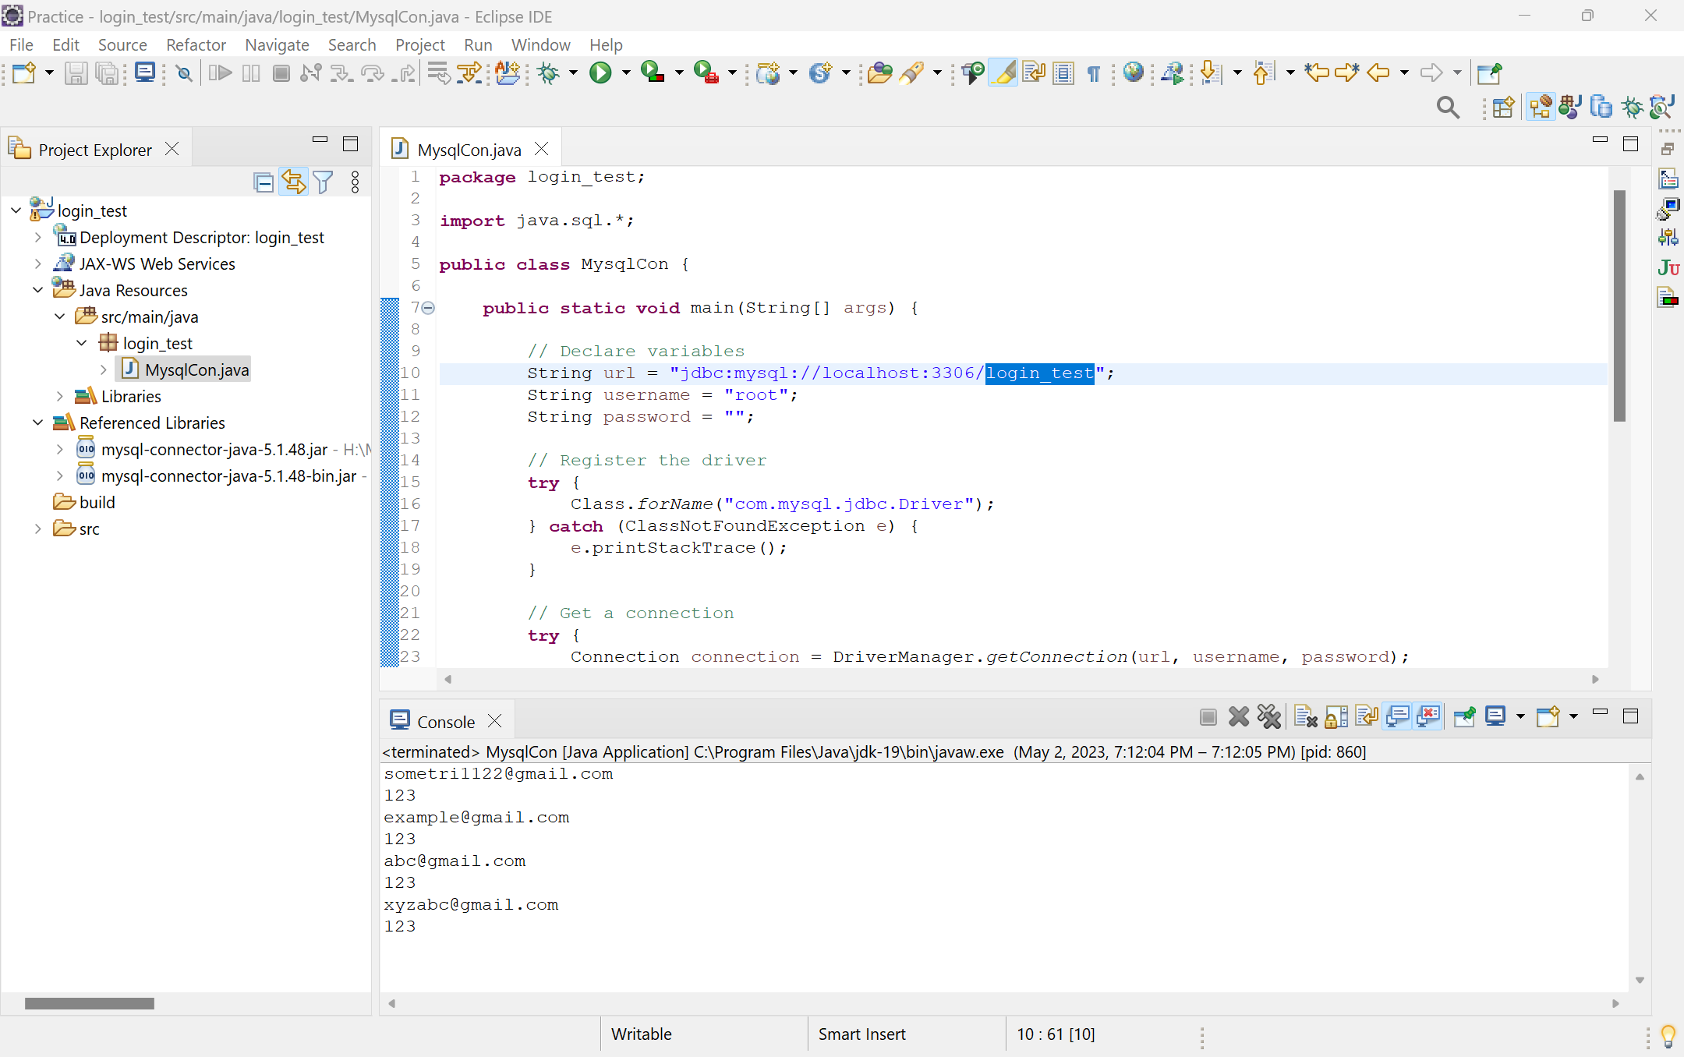Click line 16 Class.forName code text
Image resolution: width=1684 pixels, height=1057 pixels.
point(782,504)
